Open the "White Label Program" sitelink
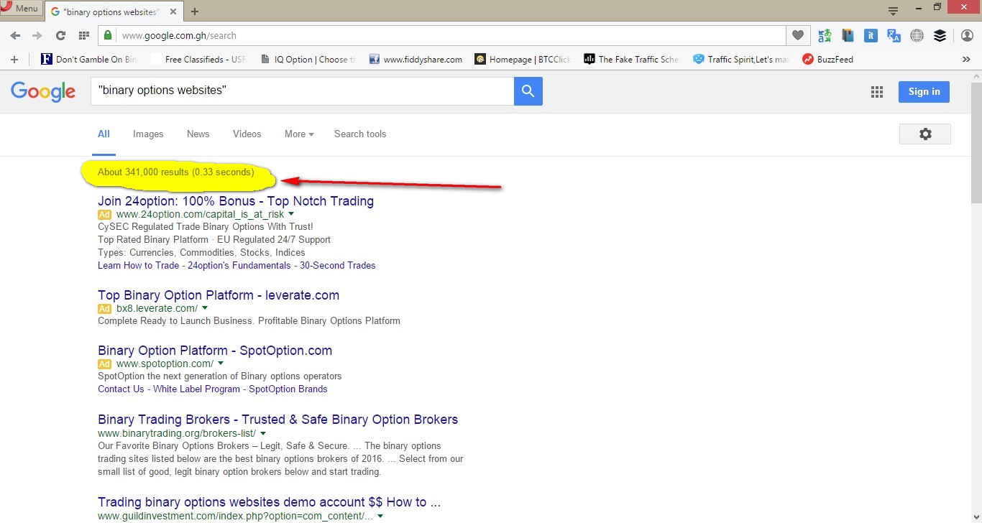This screenshot has height=523, width=982. coord(196,389)
